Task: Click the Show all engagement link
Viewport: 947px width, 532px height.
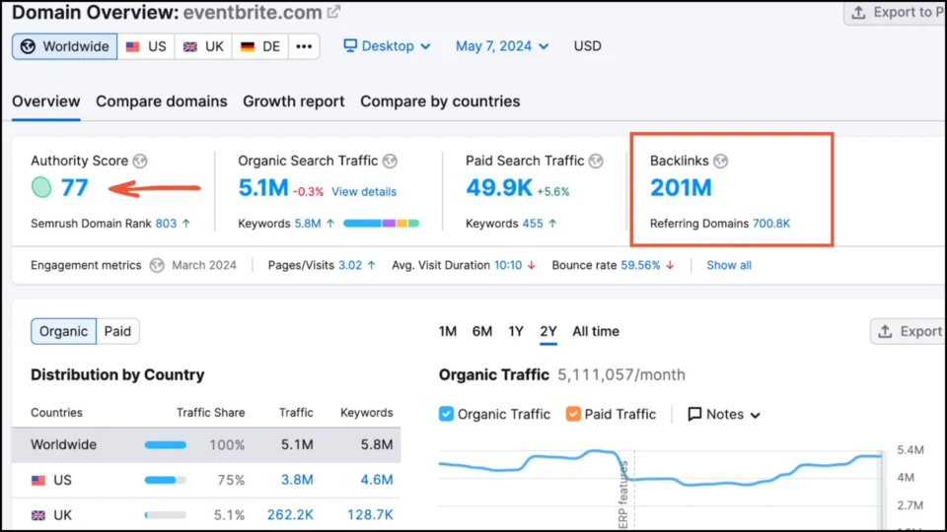Action: tap(729, 265)
